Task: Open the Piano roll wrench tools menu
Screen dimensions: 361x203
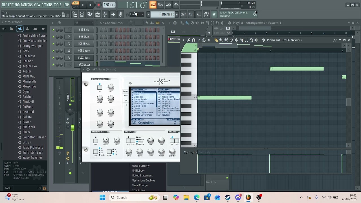Action: pos(188,40)
